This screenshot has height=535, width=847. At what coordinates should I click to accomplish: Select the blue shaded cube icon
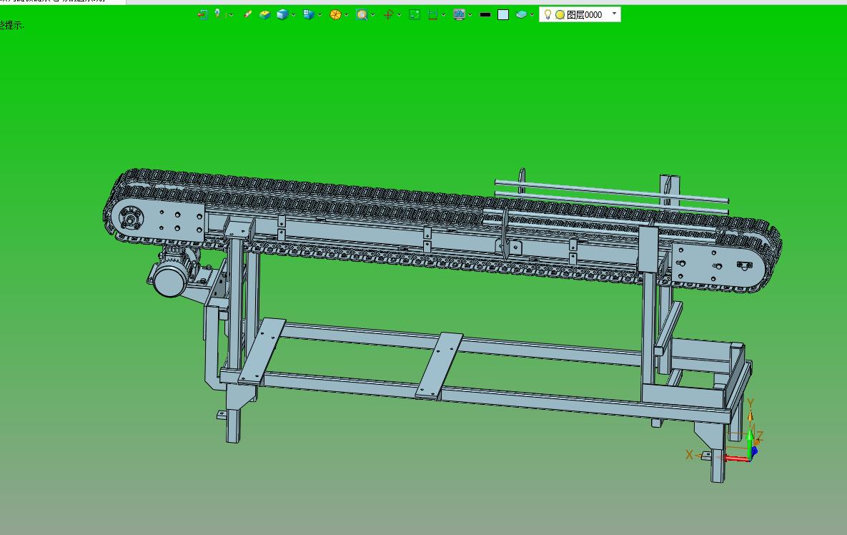click(x=282, y=14)
